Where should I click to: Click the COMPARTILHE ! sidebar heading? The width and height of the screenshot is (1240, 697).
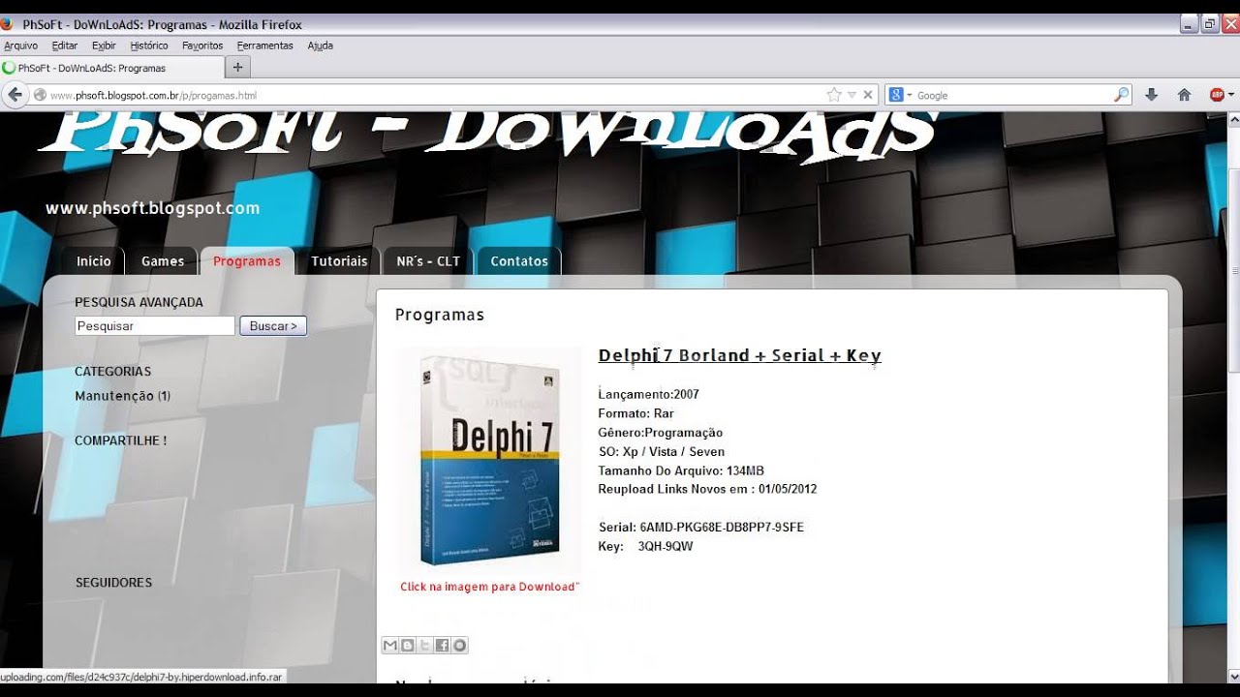click(x=121, y=440)
